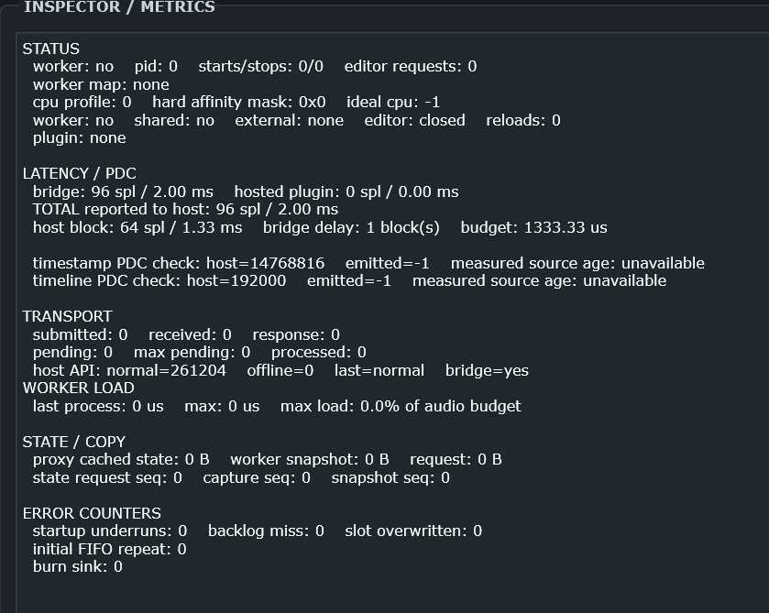This screenshot has width=769, height=613.
Task: Select the plugin: none line
Action: tap(80, 137)
